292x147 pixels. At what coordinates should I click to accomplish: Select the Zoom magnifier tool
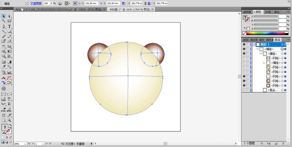tap(9, 120)
